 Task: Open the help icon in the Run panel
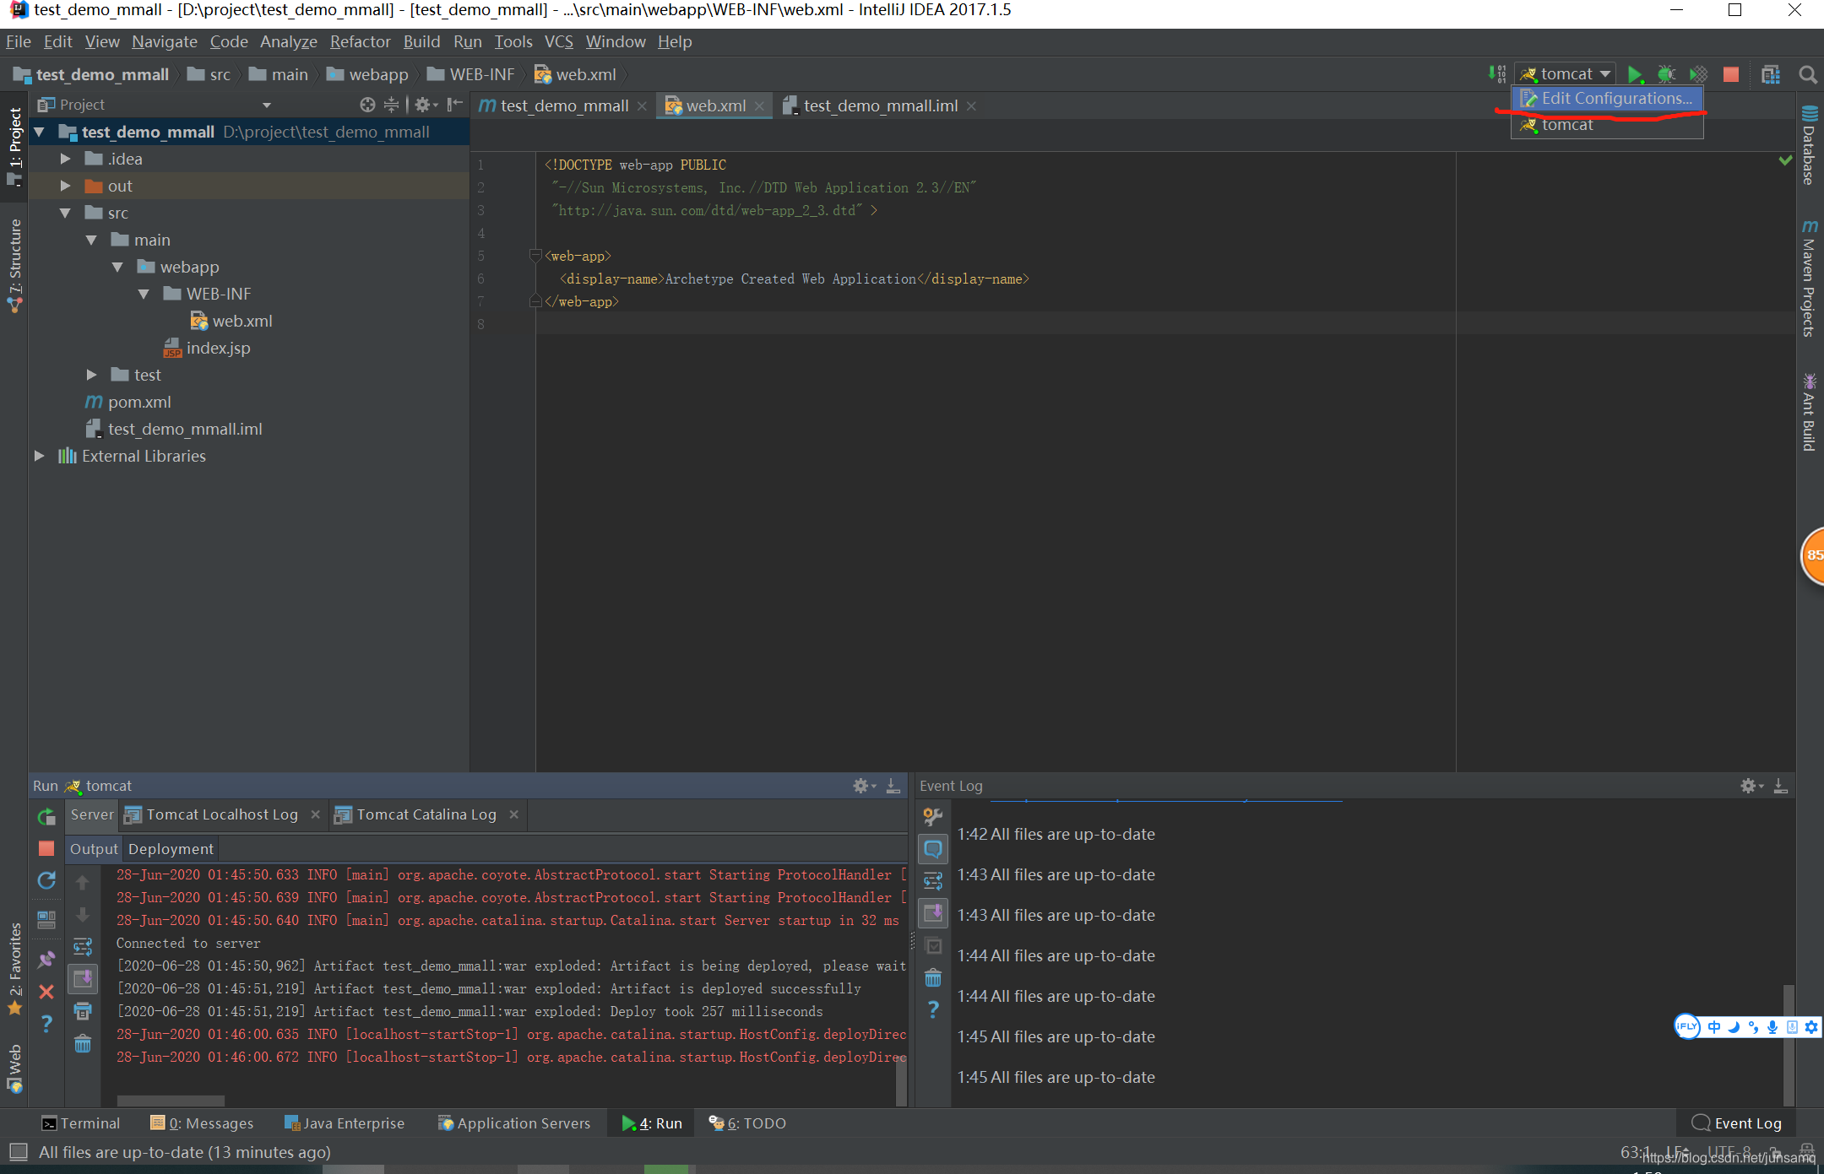coord(46,1024)
